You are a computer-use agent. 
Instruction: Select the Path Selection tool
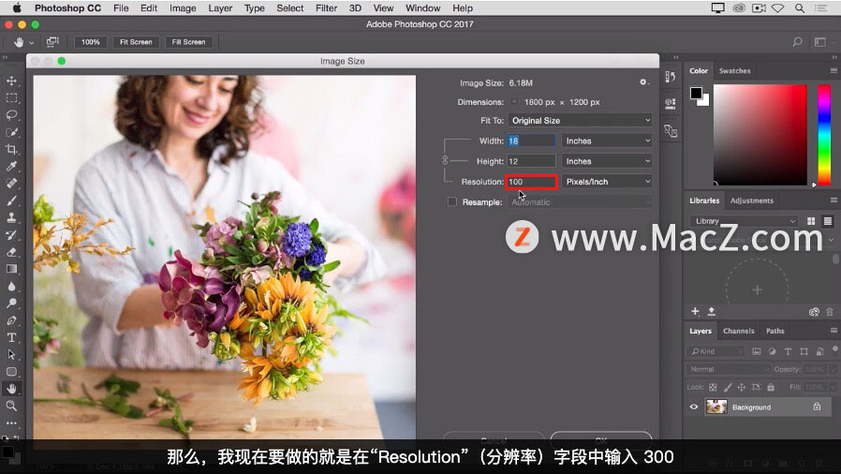click(x=11, y=354)
